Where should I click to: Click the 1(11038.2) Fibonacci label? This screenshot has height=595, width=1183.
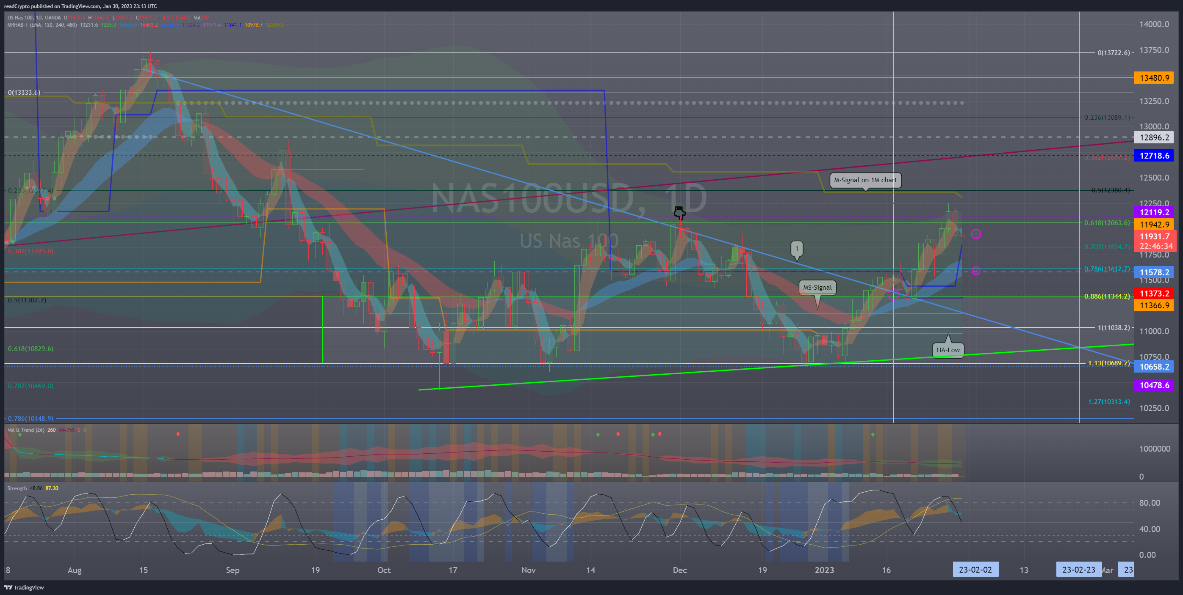tap(1114, 328)
